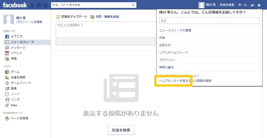
Task: Open Poke label in sidebar
Action: point(14,105)
